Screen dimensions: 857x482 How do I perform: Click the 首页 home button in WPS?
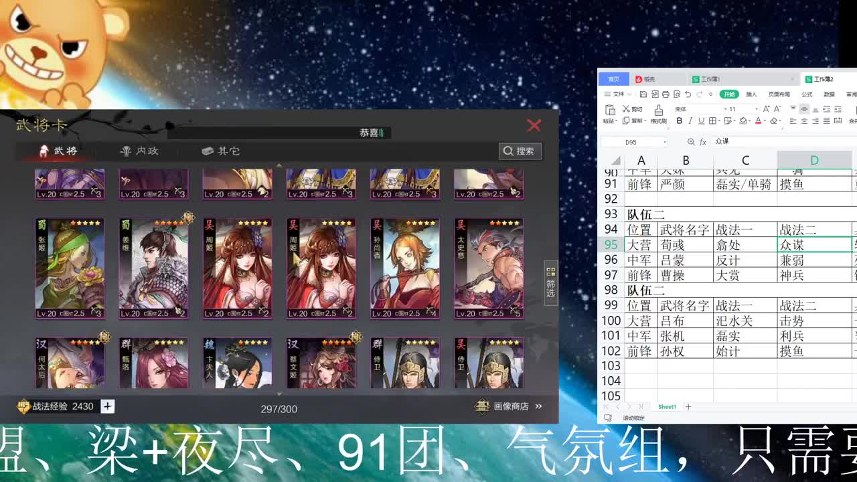[613, 79]
